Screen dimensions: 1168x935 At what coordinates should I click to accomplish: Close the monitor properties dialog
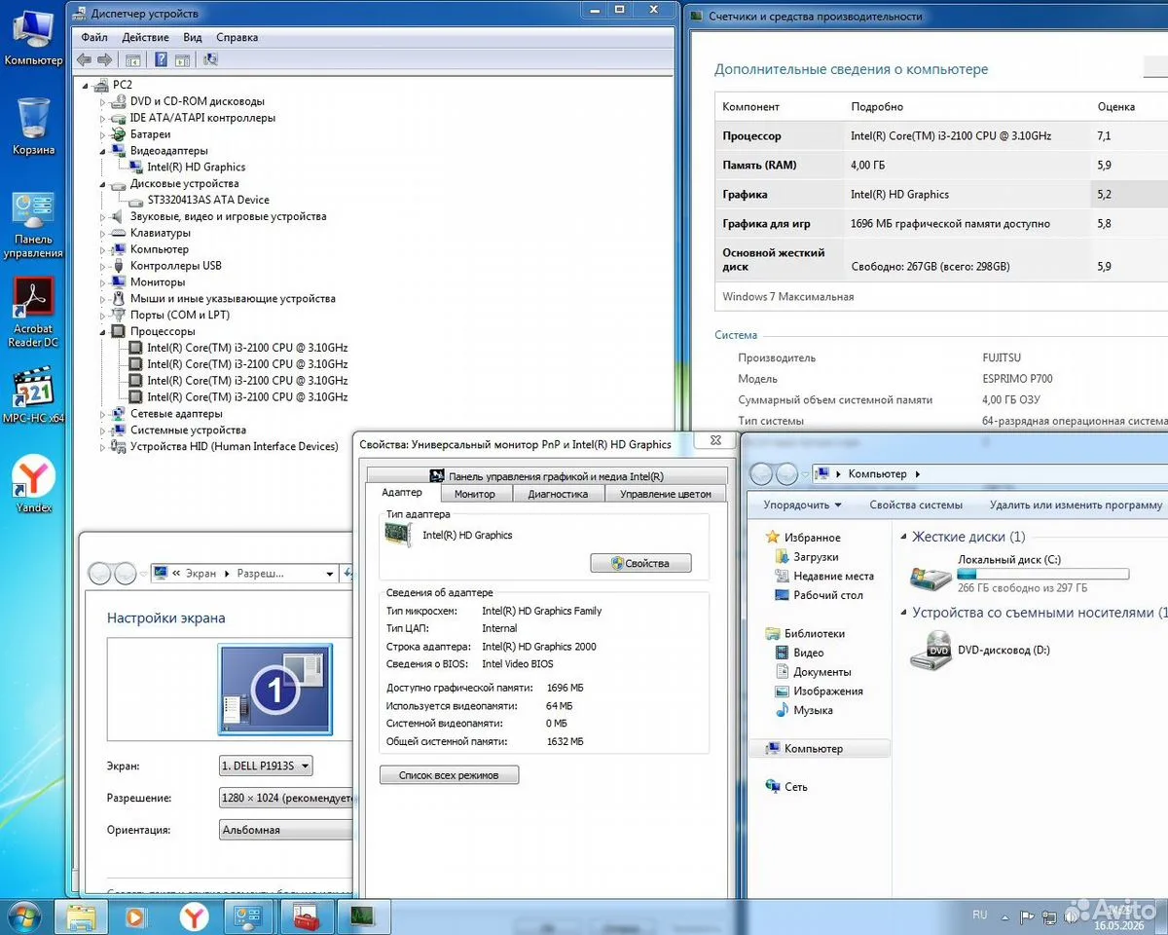coord(715,441)
